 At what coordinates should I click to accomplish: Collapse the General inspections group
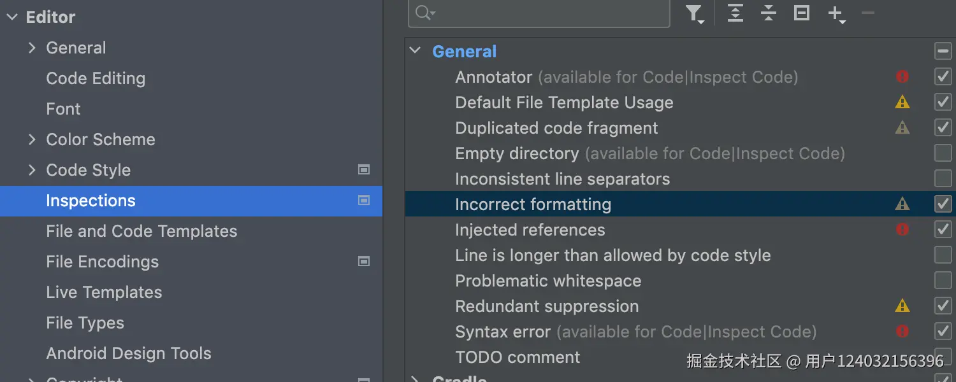point(416,52)
